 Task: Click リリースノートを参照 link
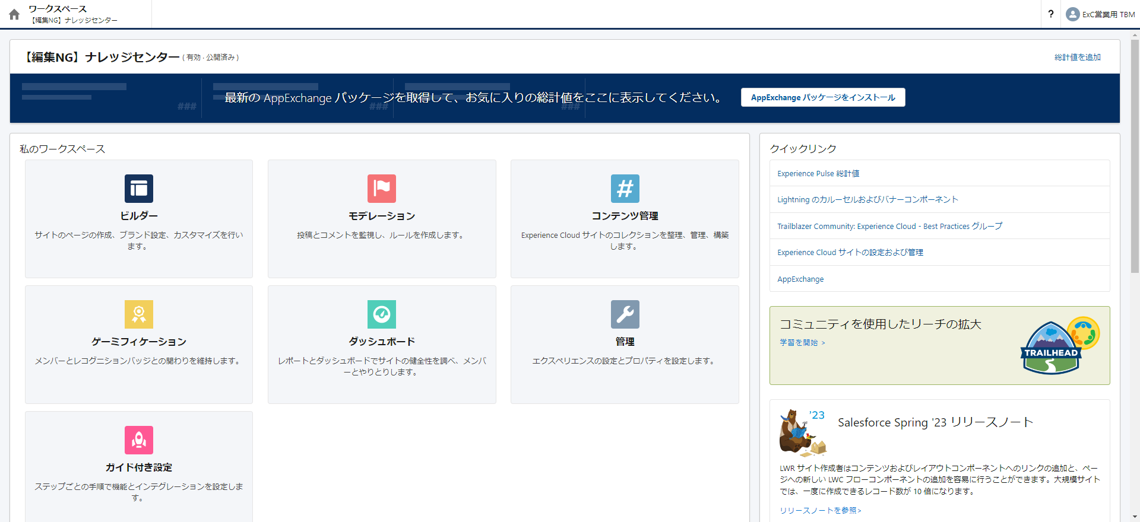coord(820,510)
